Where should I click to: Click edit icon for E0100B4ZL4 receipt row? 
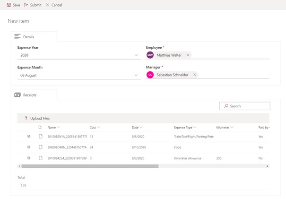tap(29, 158)
